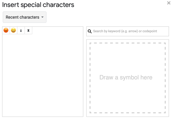The image size is (172, 119).
Task: Pick the first recent character, angry face
Action: [x=6, y=31]
